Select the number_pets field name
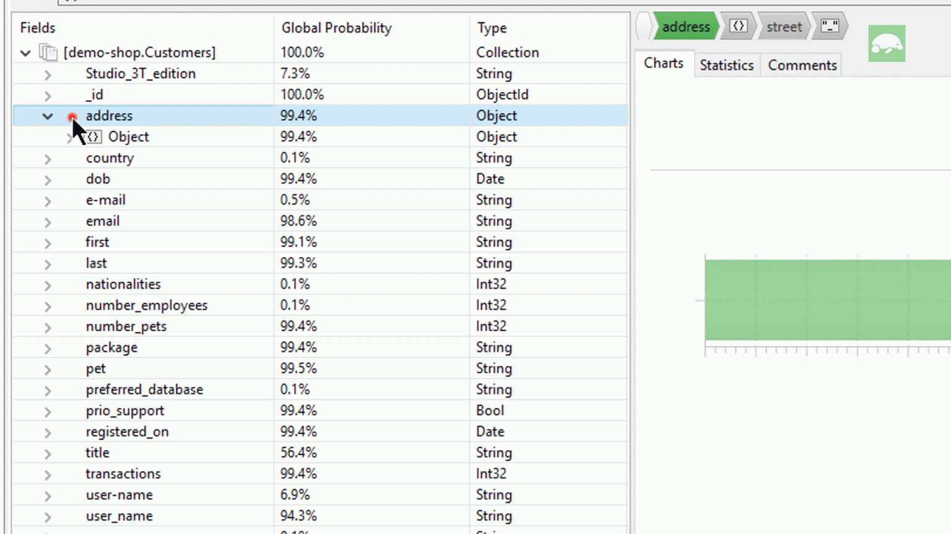 [x=126, y=326]
